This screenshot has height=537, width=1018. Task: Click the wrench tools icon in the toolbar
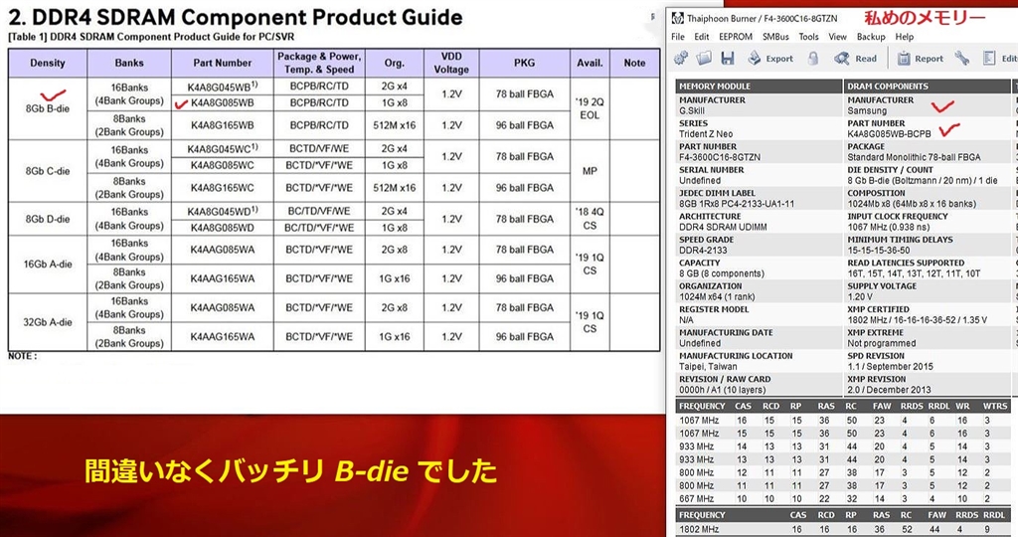[962, 59]
